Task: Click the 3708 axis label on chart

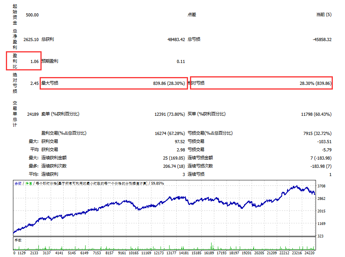Action: (x=321, y=186)
